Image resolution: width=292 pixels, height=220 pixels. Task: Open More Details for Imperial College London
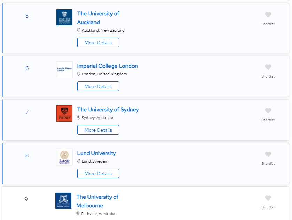[x=98, y=86]
